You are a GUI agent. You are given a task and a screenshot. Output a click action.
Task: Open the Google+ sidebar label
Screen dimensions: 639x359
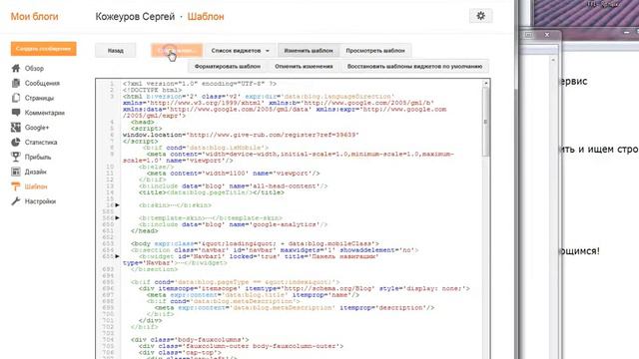point(37,128)
